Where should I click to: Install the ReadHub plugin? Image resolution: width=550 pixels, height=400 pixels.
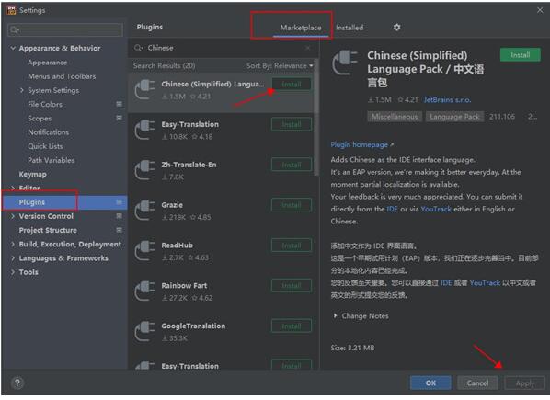[292, 246]
